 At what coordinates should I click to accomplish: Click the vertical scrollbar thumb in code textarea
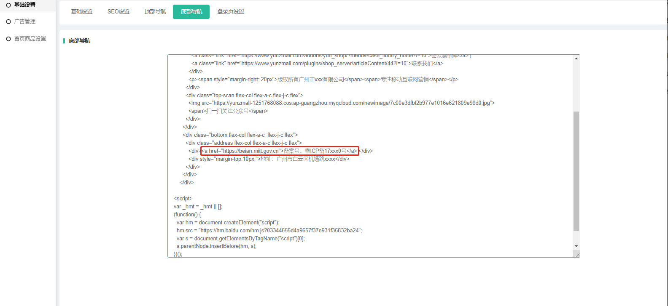[x=576, y=170]
